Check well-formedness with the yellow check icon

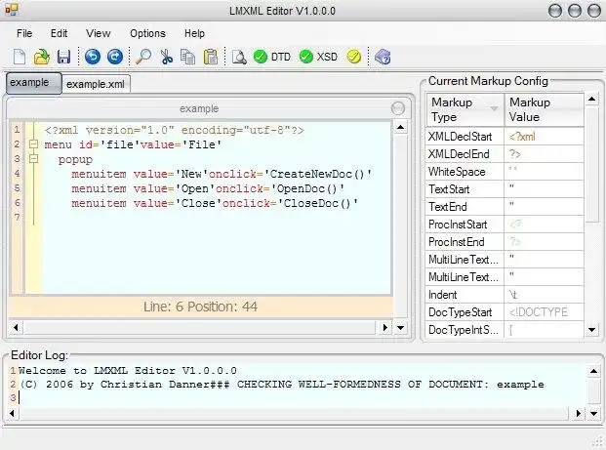(353, 57)
